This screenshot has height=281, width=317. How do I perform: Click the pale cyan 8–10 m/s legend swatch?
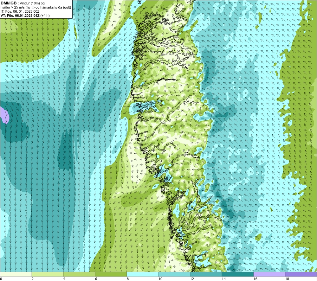coord(143,274)
